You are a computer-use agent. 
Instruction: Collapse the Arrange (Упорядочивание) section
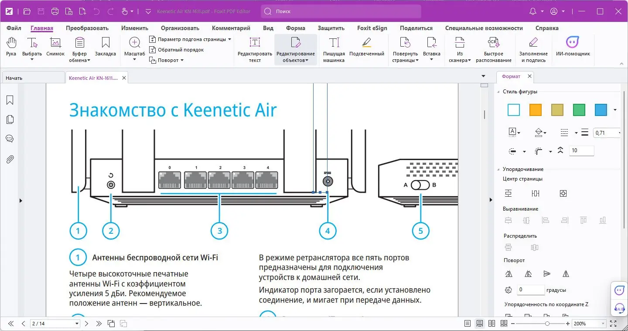pyautogui.click(x=499, y=169)
